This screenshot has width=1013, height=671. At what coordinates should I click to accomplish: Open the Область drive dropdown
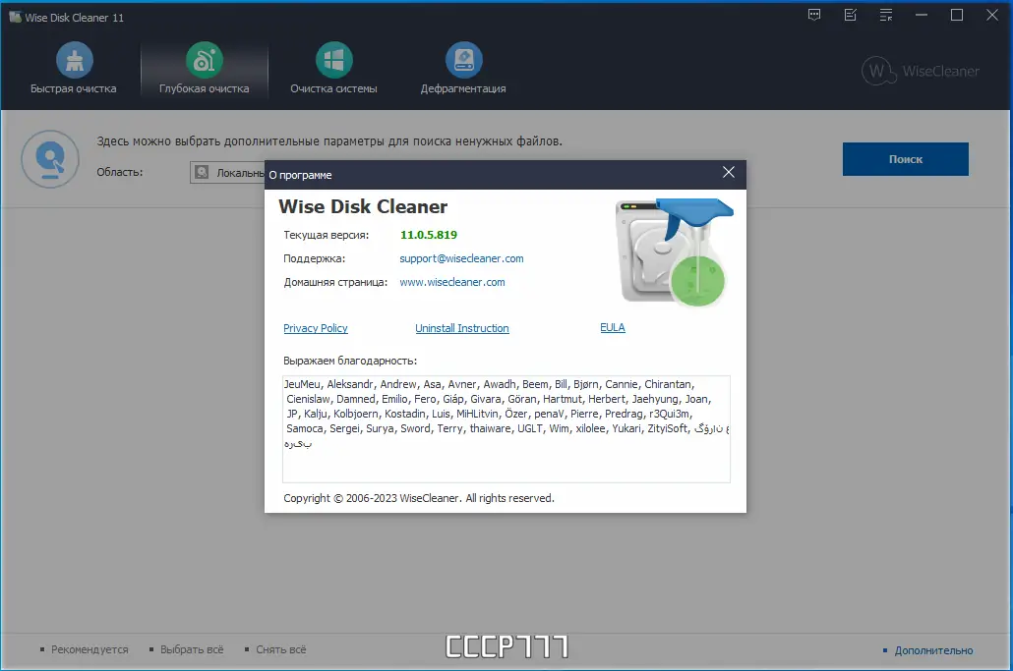click(x=227, y=172)
